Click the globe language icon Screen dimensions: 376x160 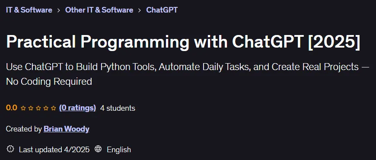tap(98, 149)
